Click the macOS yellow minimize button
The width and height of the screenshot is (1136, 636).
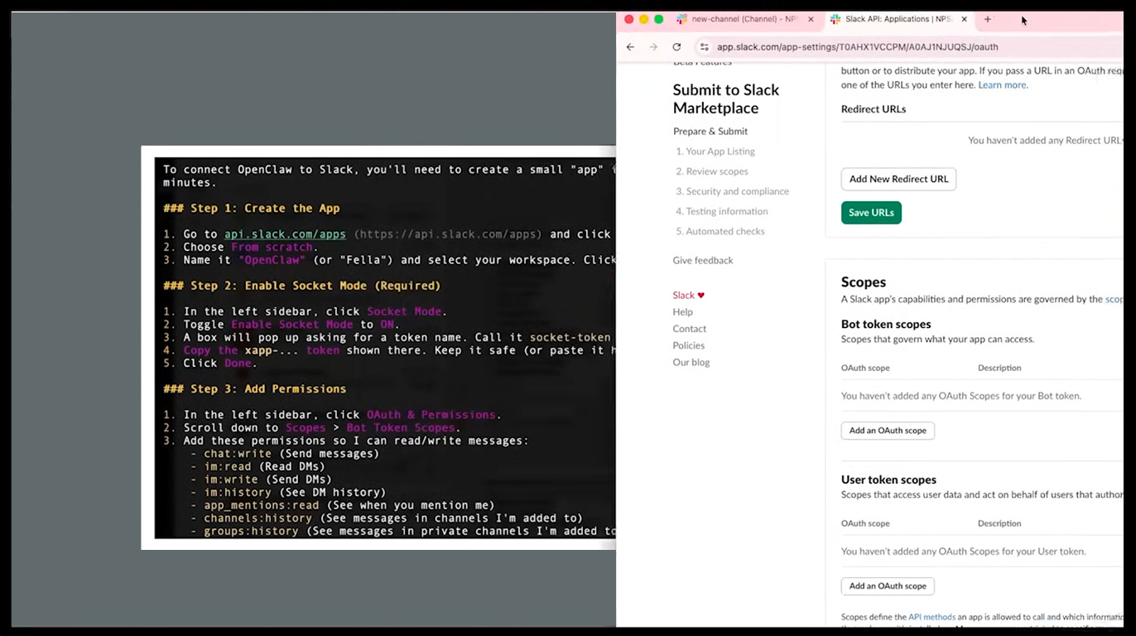pyautogui.click(x=643, y=19)
